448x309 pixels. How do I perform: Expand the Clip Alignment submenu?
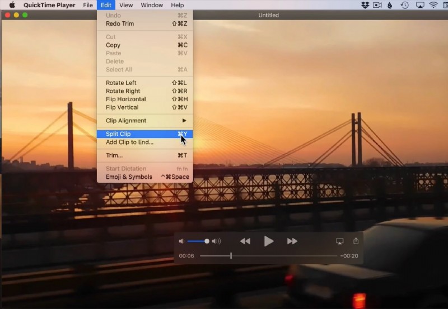coord(145,121)
